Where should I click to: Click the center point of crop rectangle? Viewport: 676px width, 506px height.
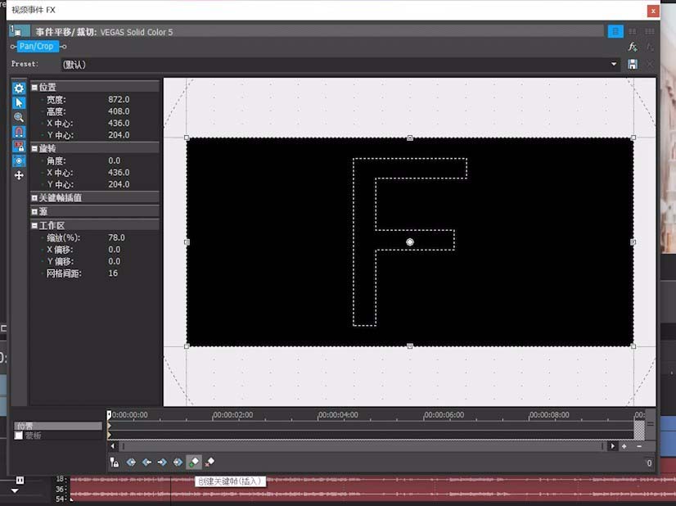(x=410, y=242)
